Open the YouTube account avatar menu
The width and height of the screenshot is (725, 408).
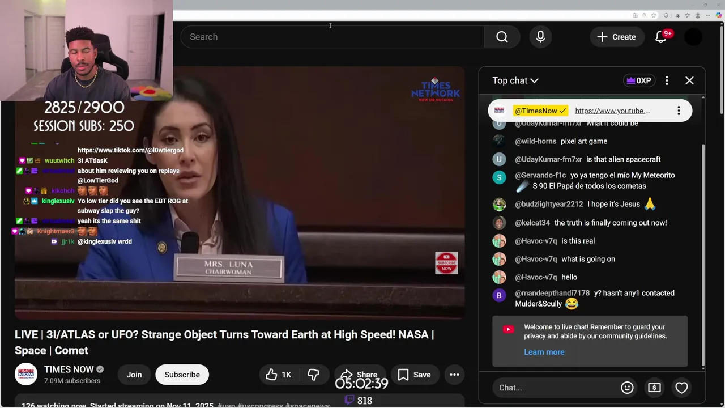[693, 37]
